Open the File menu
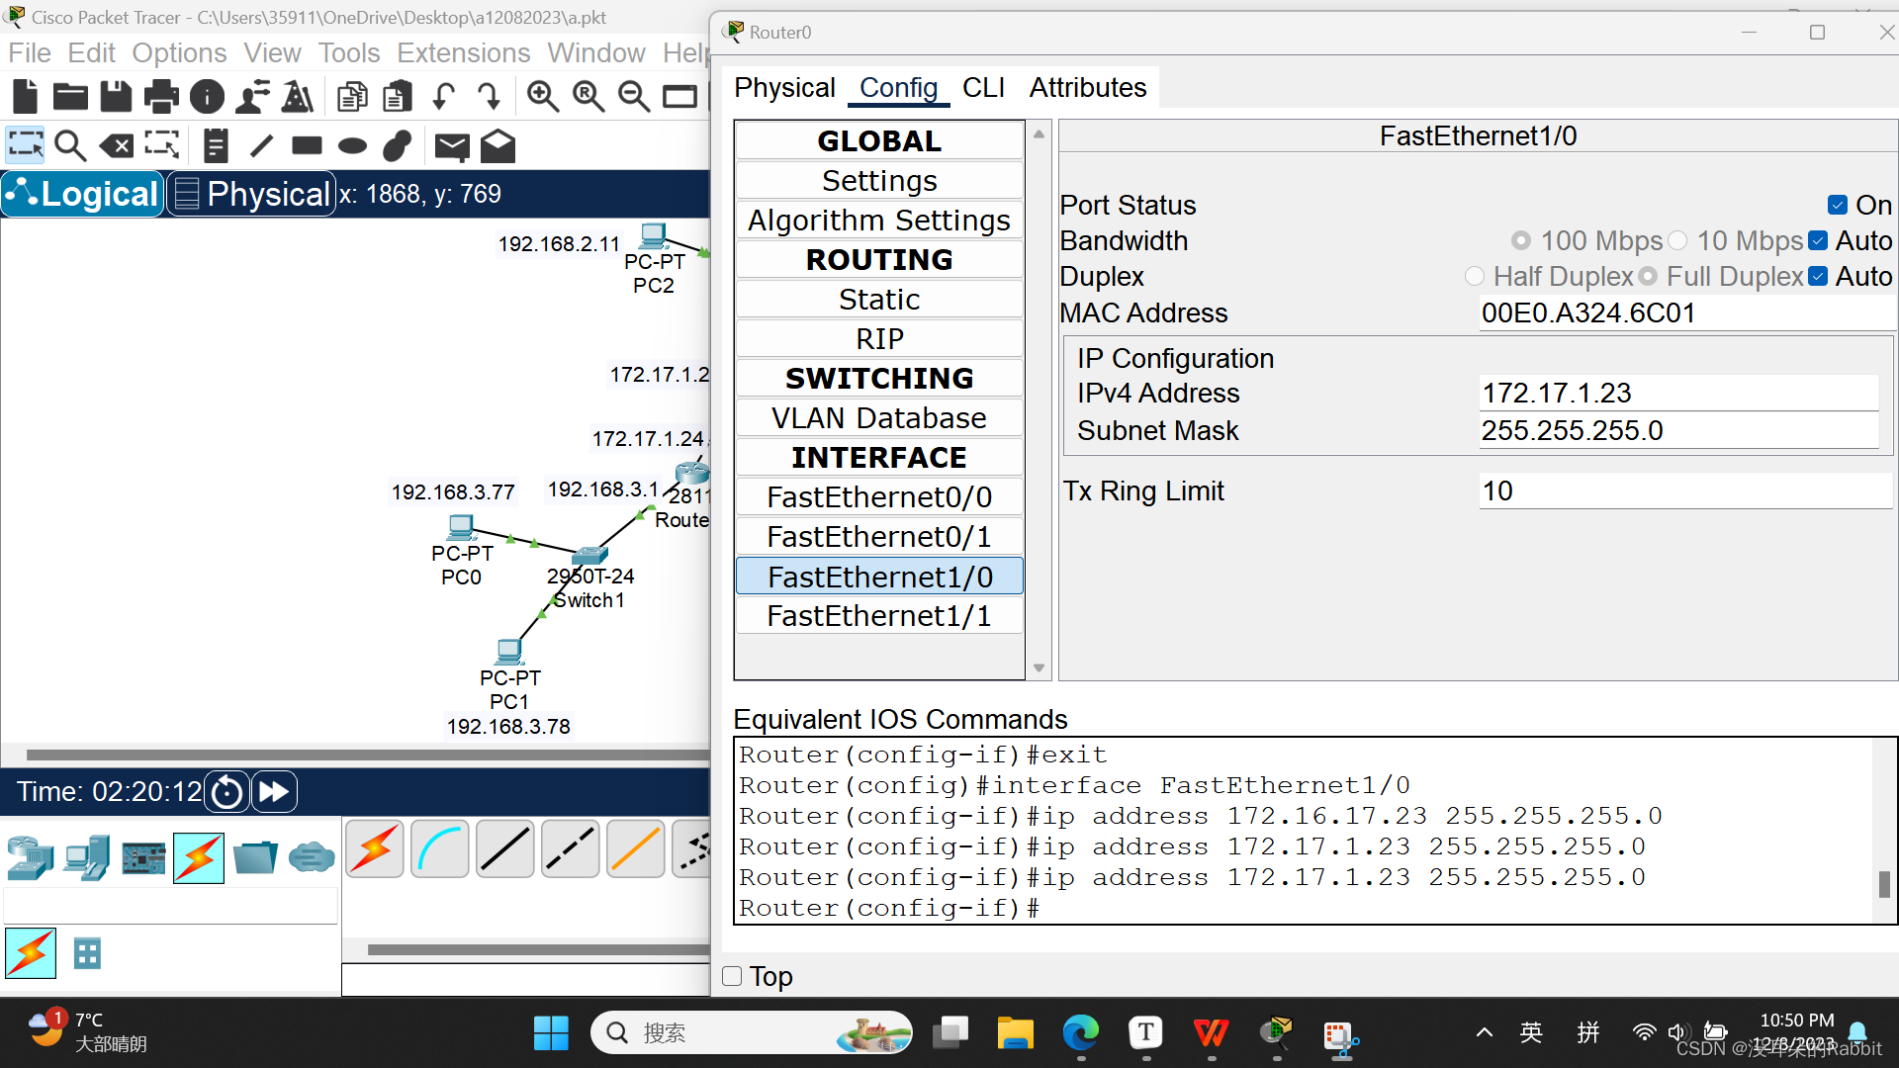1899x1068 pixels. point(30,52)
